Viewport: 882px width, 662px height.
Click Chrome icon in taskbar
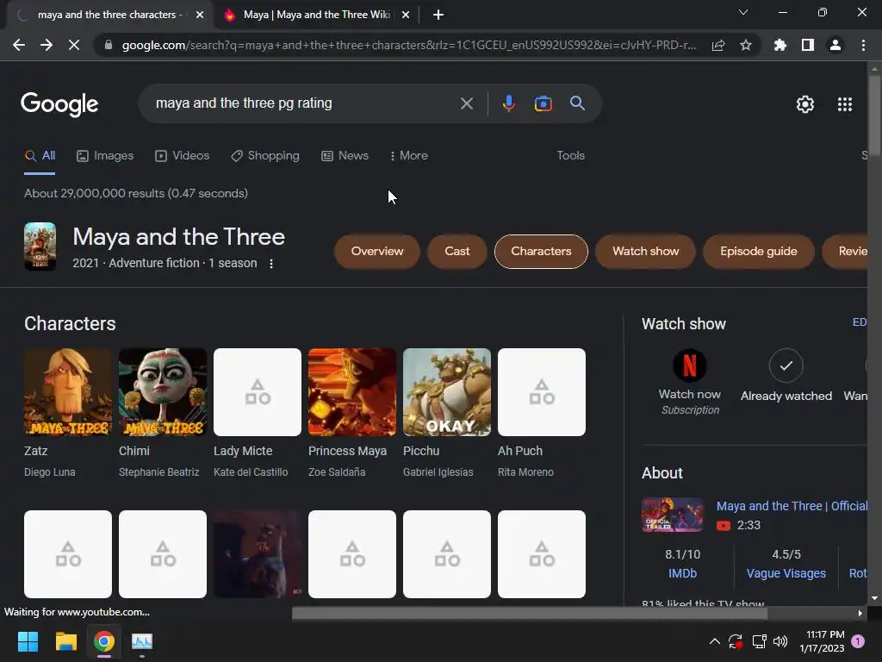pos(104,641)
